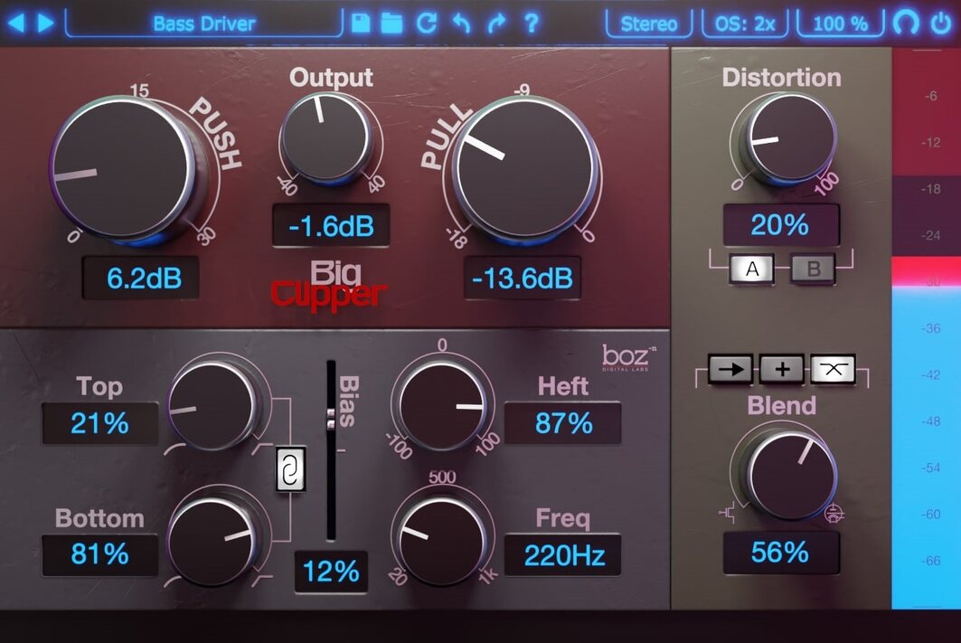Open the help question mark
This screenshot has width=961, height=643.
[x=532, y=23]
